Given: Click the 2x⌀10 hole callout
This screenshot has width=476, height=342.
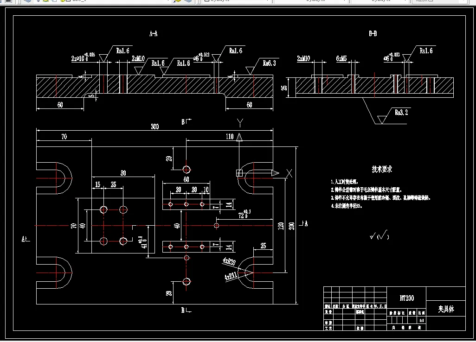Looking at the screenshot, I should [83, 57].
